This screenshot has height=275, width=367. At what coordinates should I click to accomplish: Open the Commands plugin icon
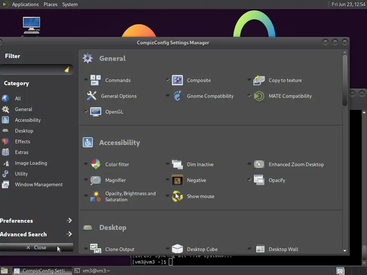click(x=95, y=80)
